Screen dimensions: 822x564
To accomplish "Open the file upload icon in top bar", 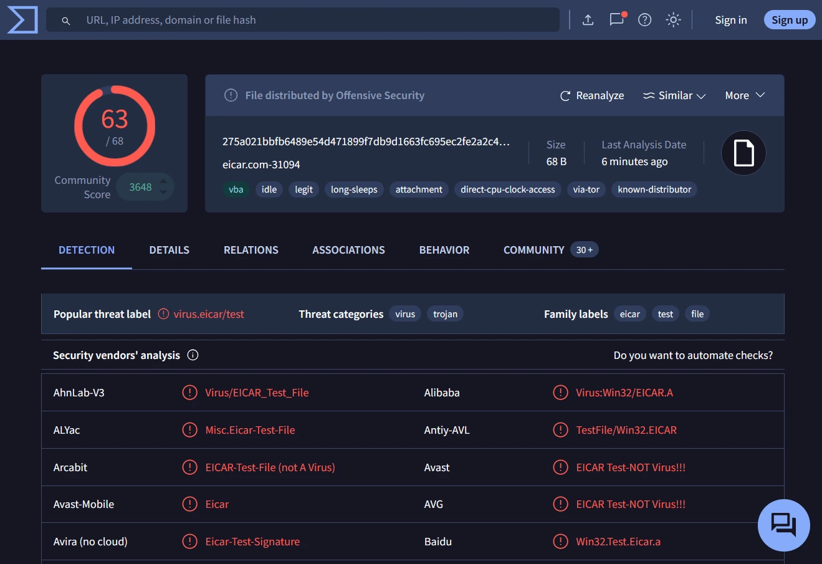I will click(x=588, y=19).
